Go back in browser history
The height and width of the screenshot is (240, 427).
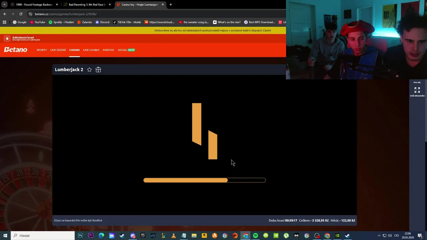coord(5,14)
